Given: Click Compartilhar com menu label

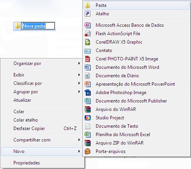Looking at the screenshot, I should [x=32, y=140].
